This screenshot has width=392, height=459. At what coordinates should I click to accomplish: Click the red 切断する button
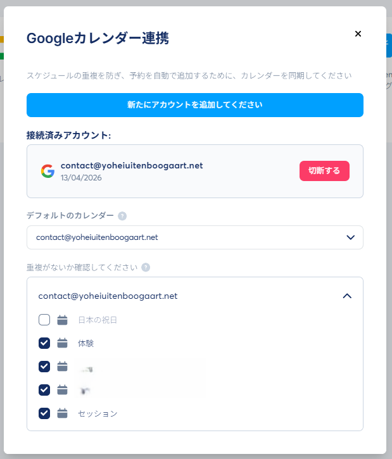click(324, 171)
